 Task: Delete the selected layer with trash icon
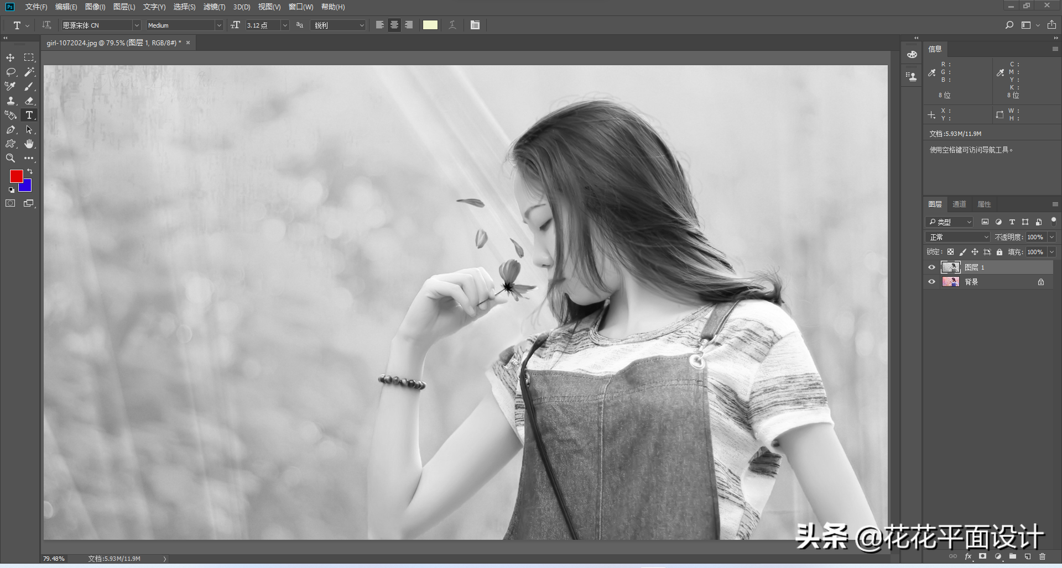click(x=1042, y=556)
